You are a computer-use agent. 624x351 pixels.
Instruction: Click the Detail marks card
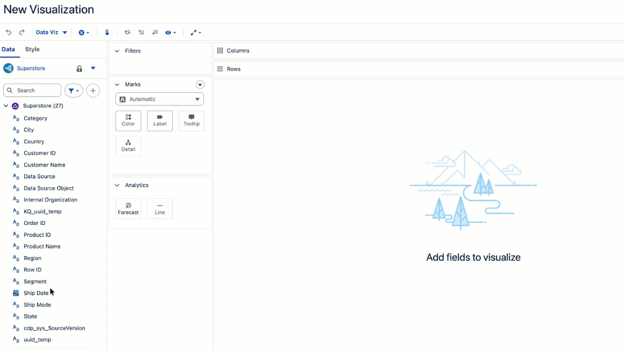click(x=128, y=146)
